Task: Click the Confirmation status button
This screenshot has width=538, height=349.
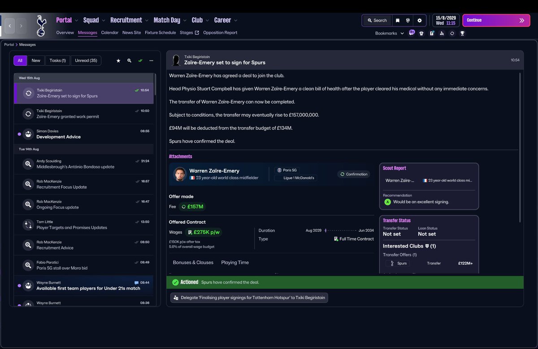Action: click(x=354, y=174)
